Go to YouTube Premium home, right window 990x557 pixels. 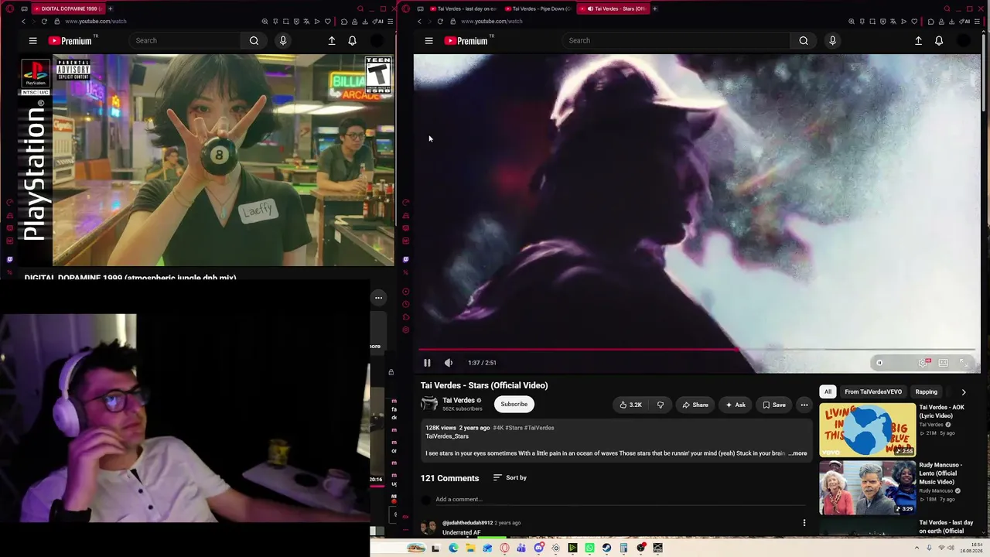click(466, 41)
